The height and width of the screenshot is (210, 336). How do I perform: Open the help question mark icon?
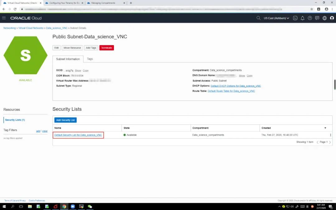tap(310, 18)
